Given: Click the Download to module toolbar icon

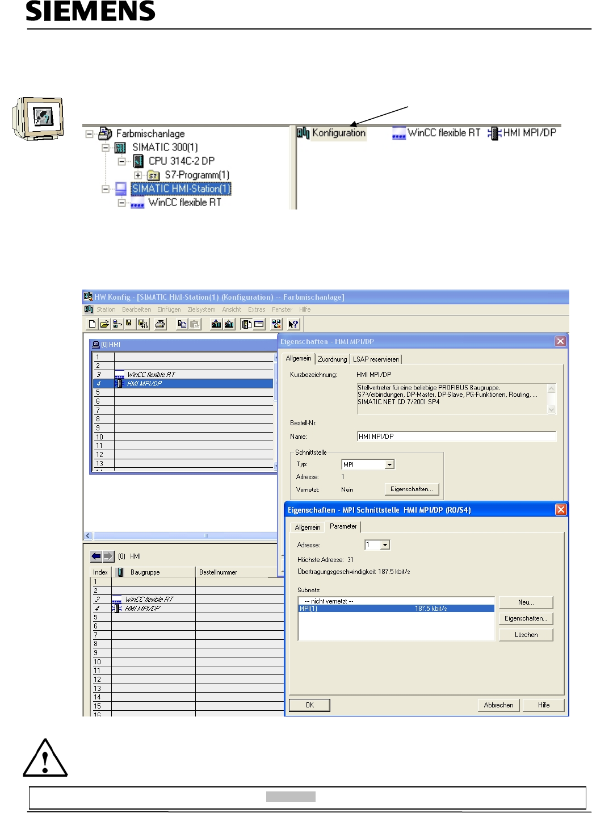Looking at the screenshot, I should point(216,324).
